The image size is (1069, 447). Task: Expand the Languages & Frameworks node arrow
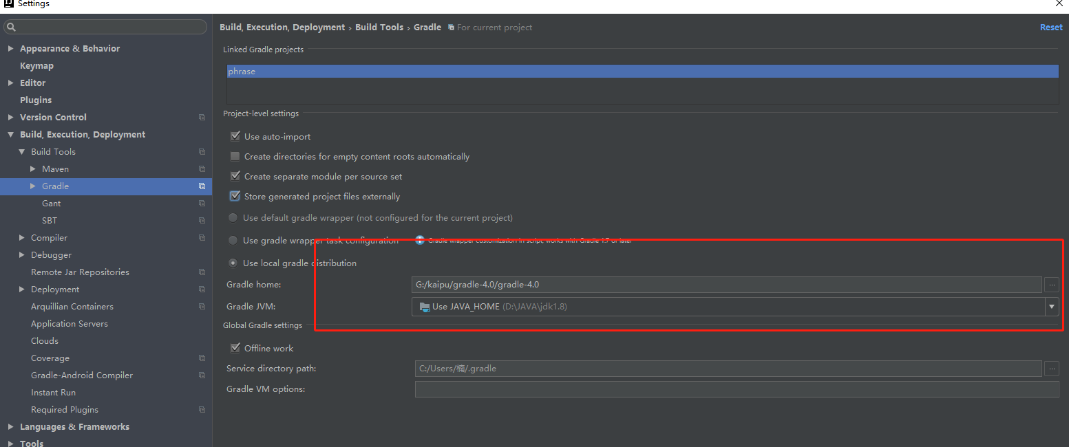click(x=10, y=427)
